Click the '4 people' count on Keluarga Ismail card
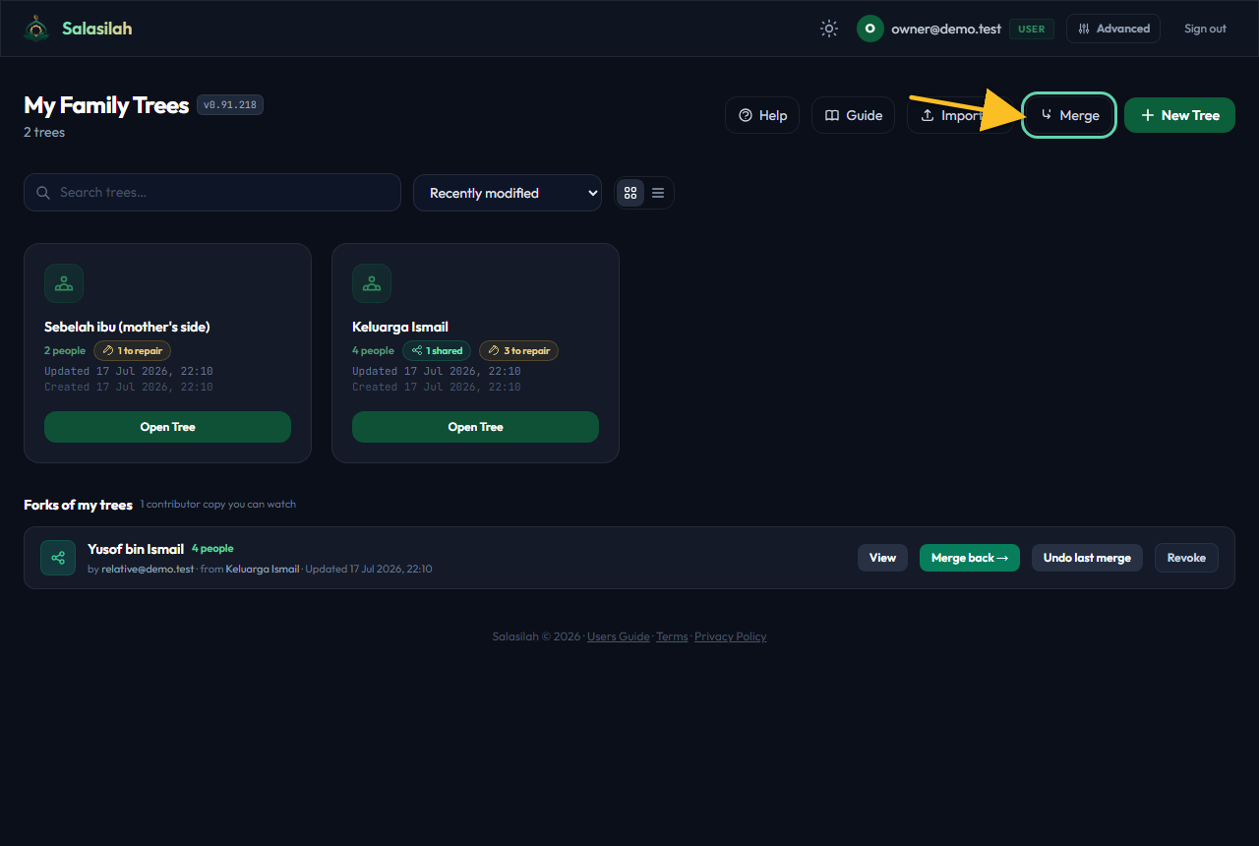This screenshot has height=846, width=1259. pyautogui.click(x=373, y=350)
